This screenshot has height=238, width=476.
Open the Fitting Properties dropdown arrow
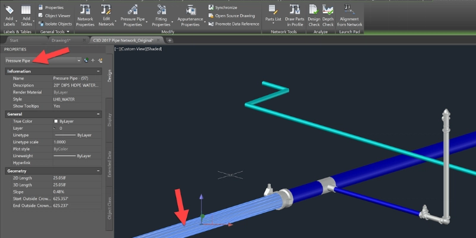(x=173, y=22)
